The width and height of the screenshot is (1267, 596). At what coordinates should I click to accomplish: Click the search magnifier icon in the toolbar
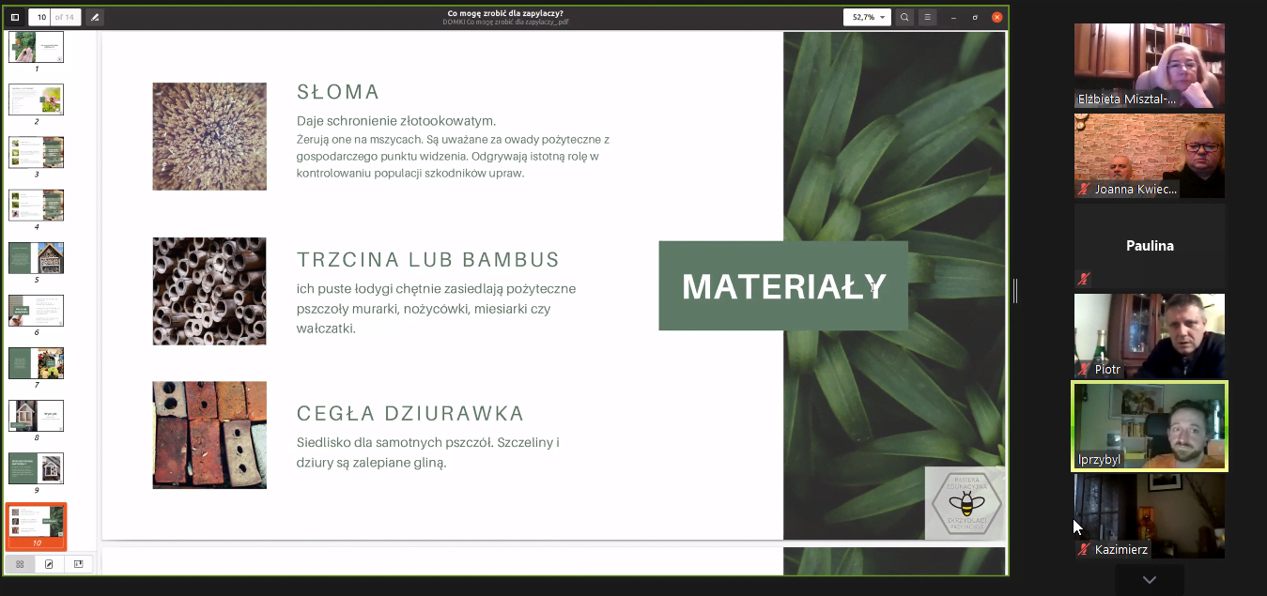tap(904, 17)
